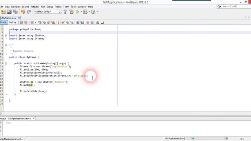
Task: Switch to History view
Action: [13, 22]
